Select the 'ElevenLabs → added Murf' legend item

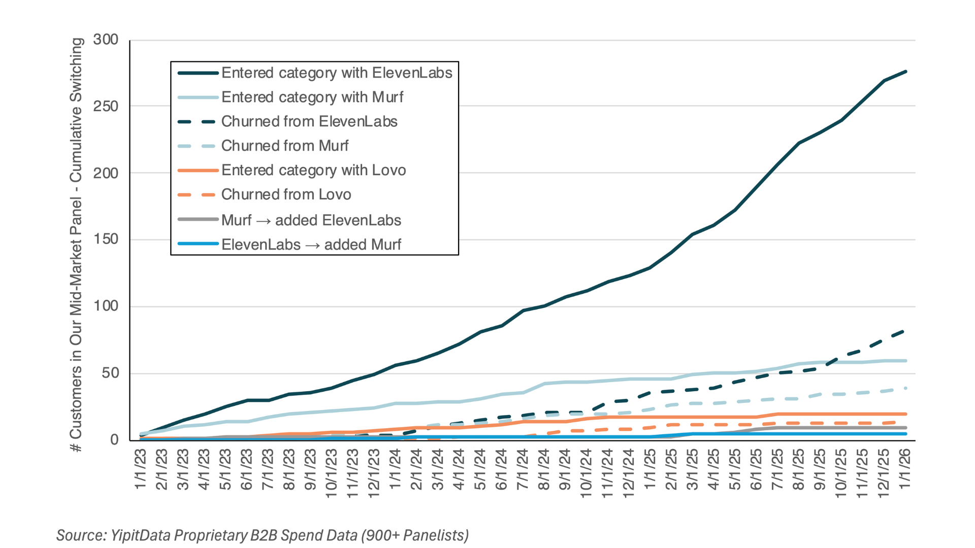click(x=311, y=245)
